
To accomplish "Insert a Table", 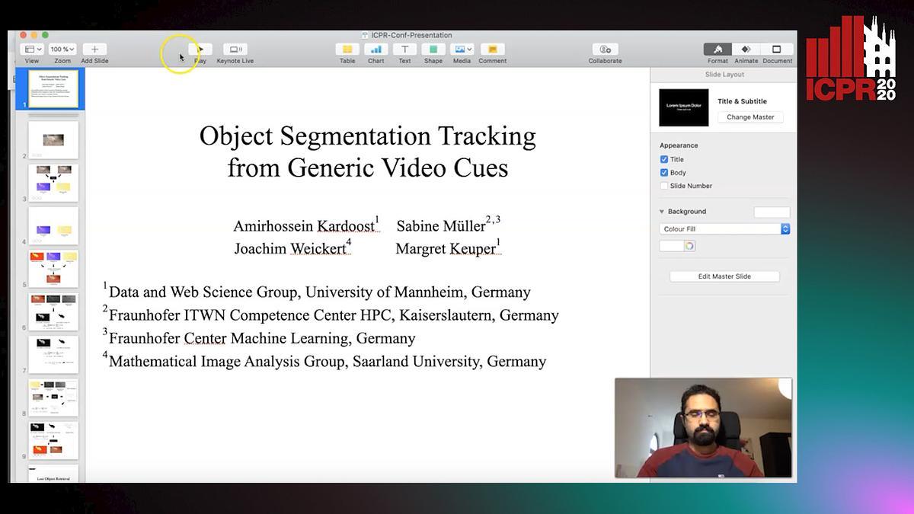I will [347, 49].
